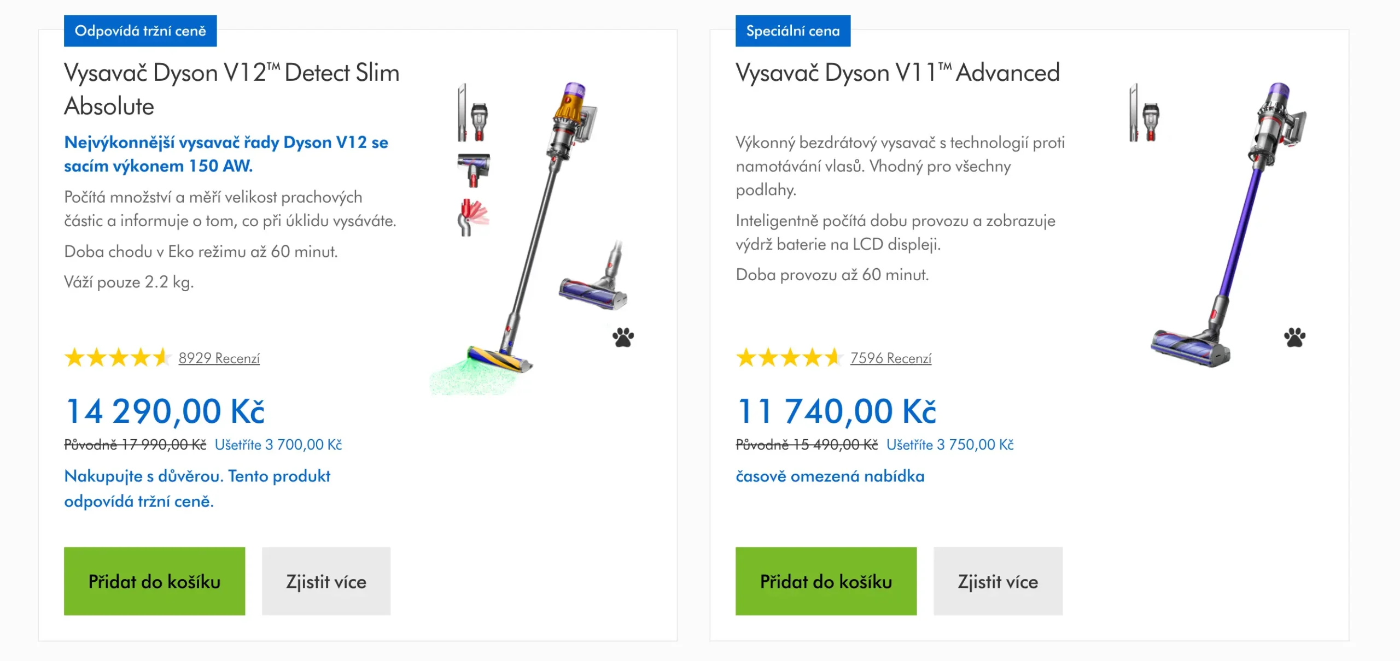Image resolution: width=1400 pixels, height=661 pixels.
Task: Click the Odpovídá tržní ceně badge
Action: 141,31
